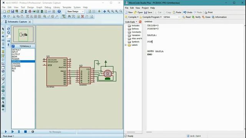Rotate anti-clockwise using the rotate icon
Viewport: 246px width, 138px height.
(x=8, y=33)
